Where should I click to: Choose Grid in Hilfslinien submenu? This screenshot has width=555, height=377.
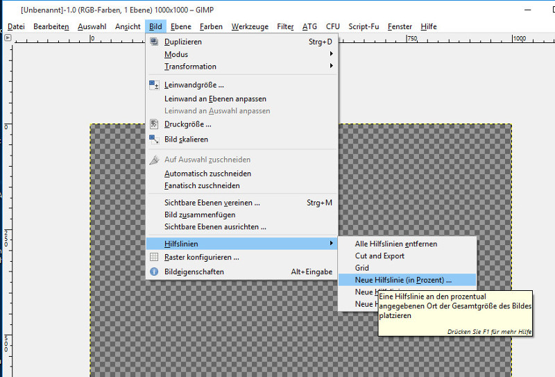407,268
